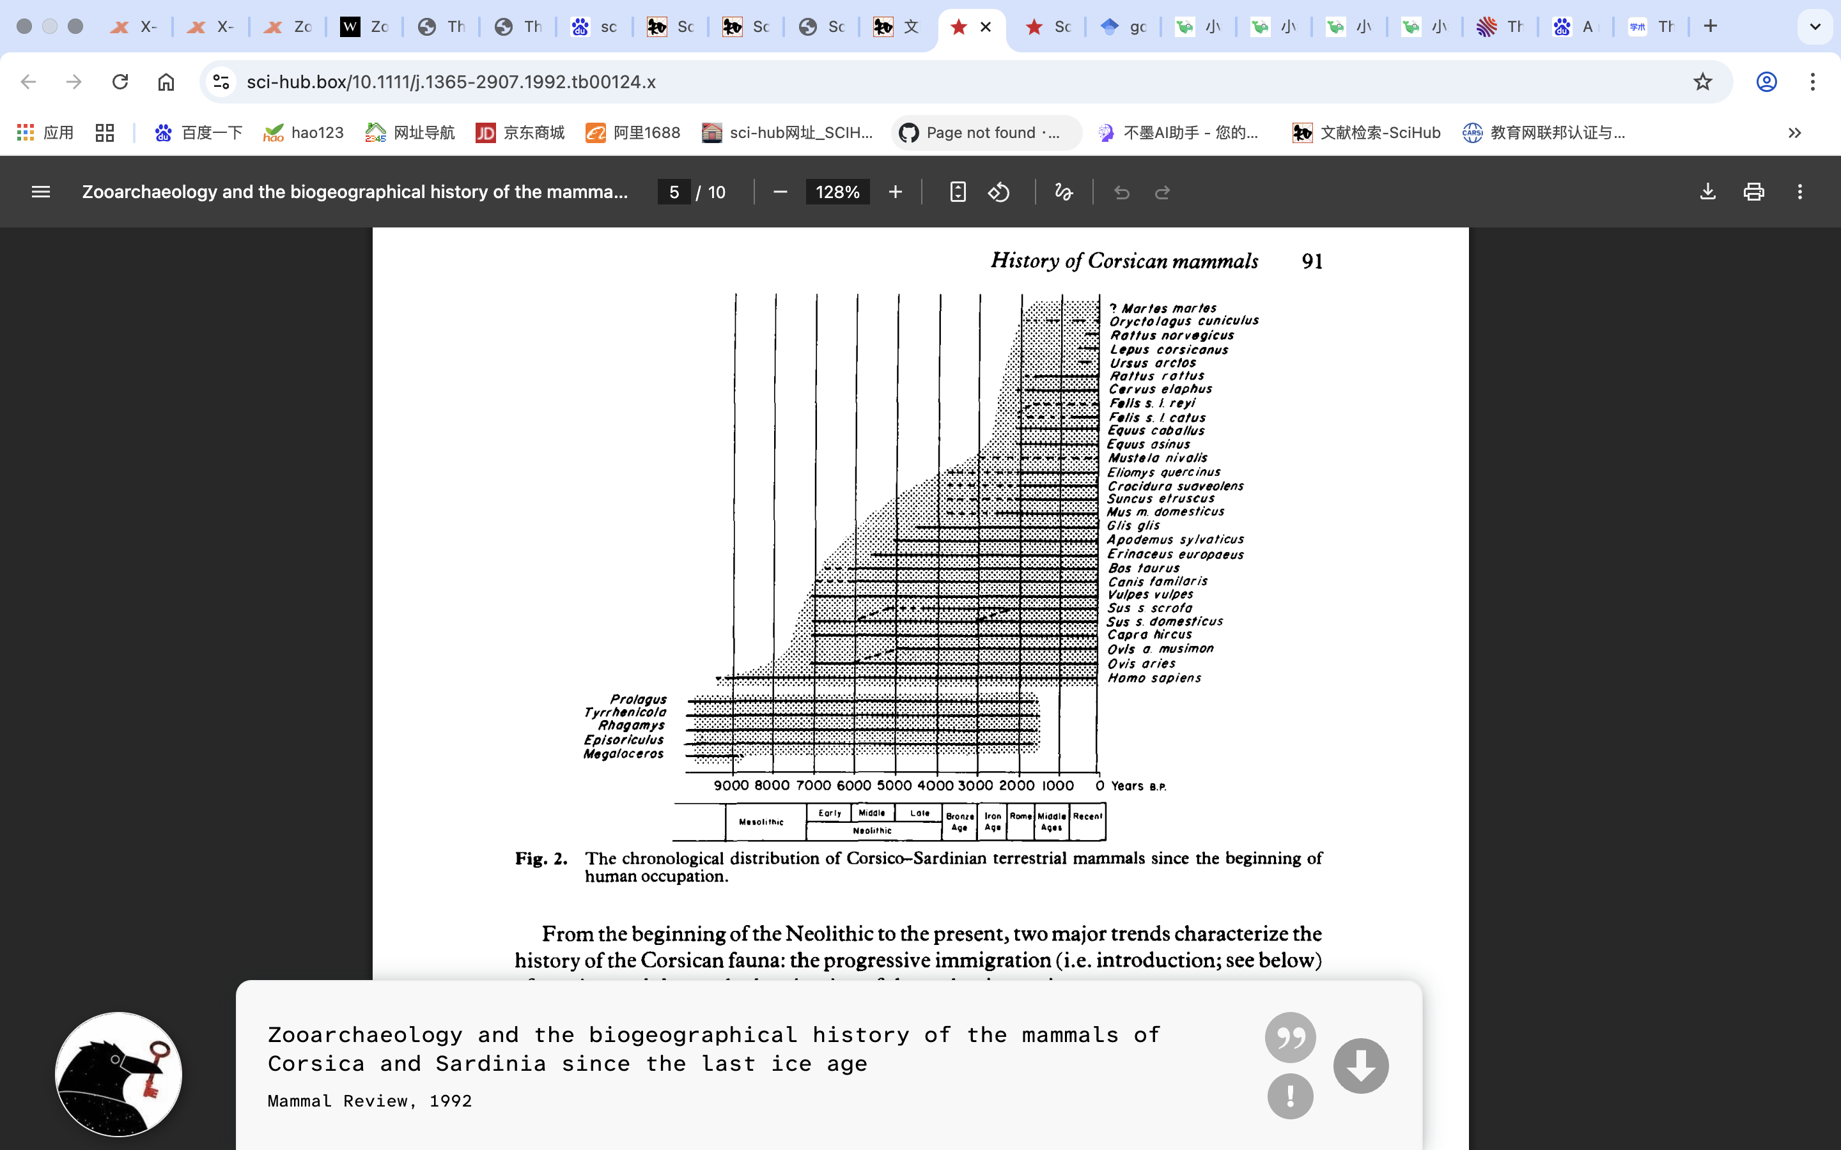Image resolution: width=1841 pixels, height=1150 pixels.
Task: Open the sci-hub网址 bookmark
Action: click(x=787, y=133)
